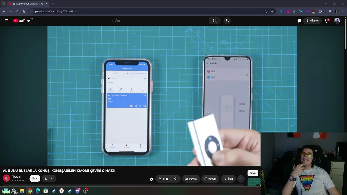
Task: Click the YouTube search box
Action: (x=160, y=21)
